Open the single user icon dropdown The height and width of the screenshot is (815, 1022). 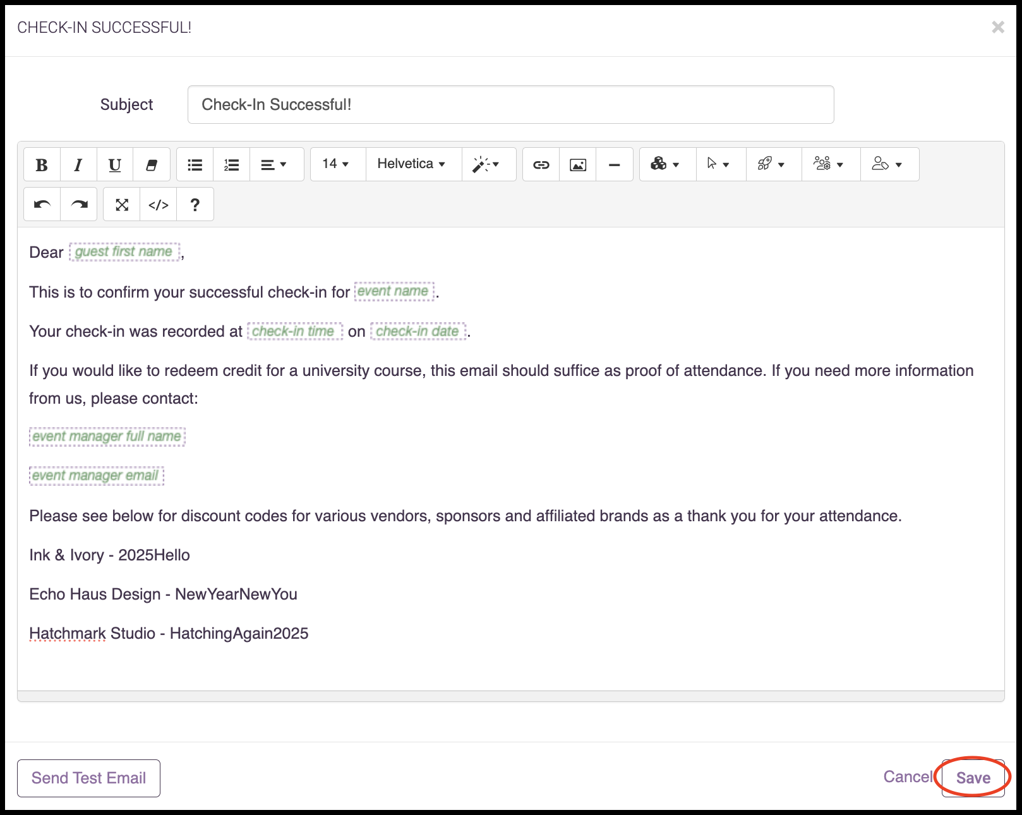point(890,164)
